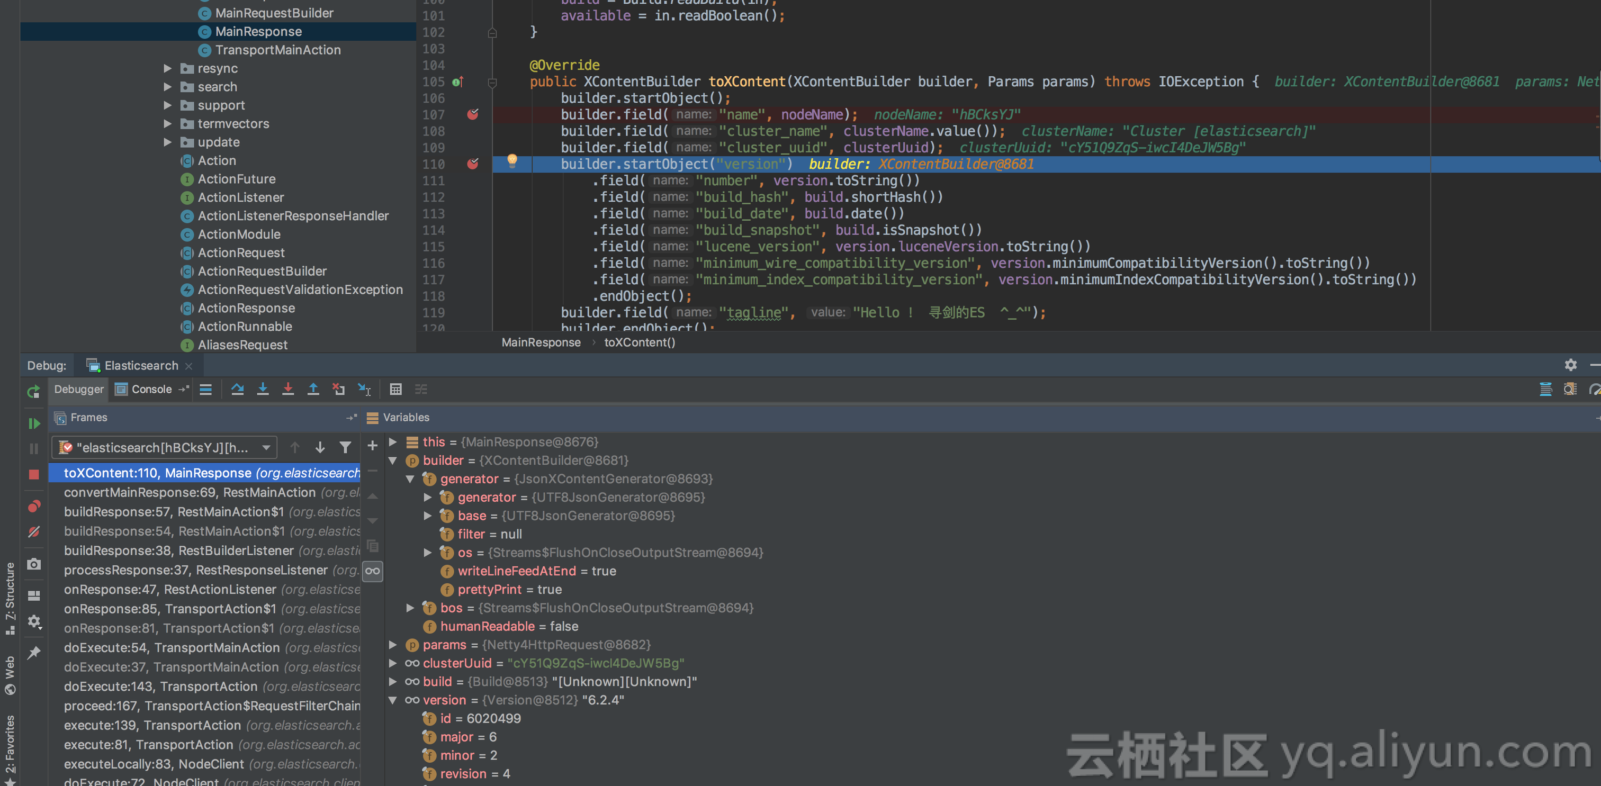Click the View Breakpoints icon
This screenshot has height=786, width=1601.
[34, 507]
